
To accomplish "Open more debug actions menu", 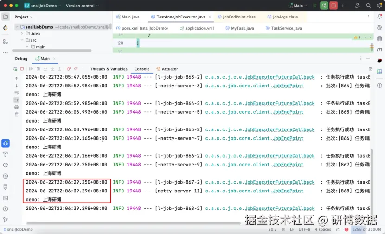I will (83, 69).
